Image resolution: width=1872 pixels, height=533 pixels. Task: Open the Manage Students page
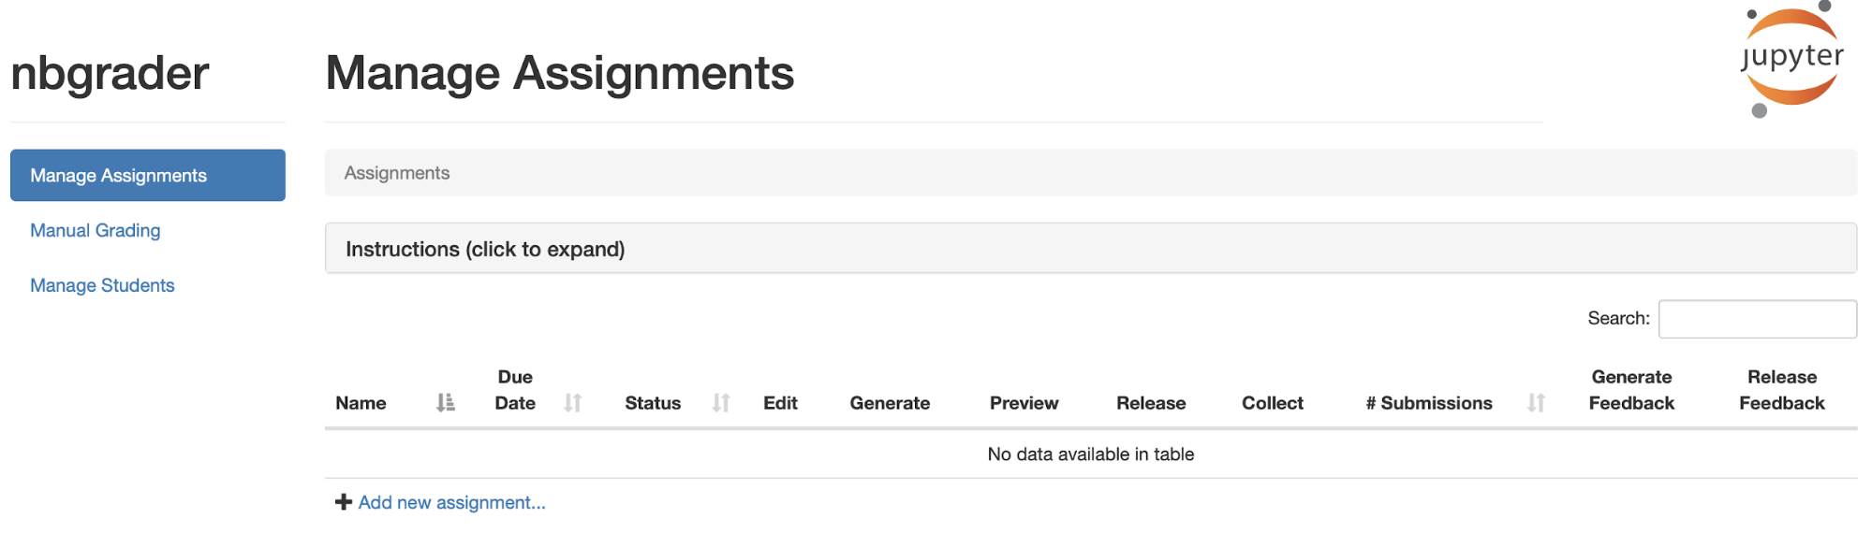[102, 285]
